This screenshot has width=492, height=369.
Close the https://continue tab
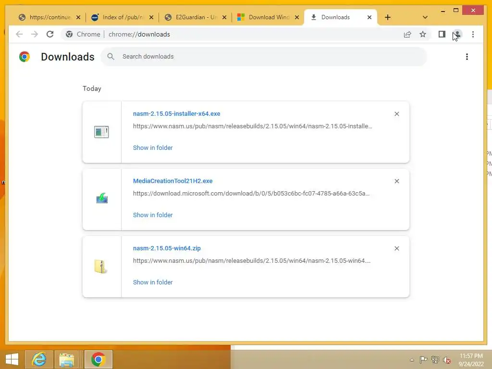(78, 17)
